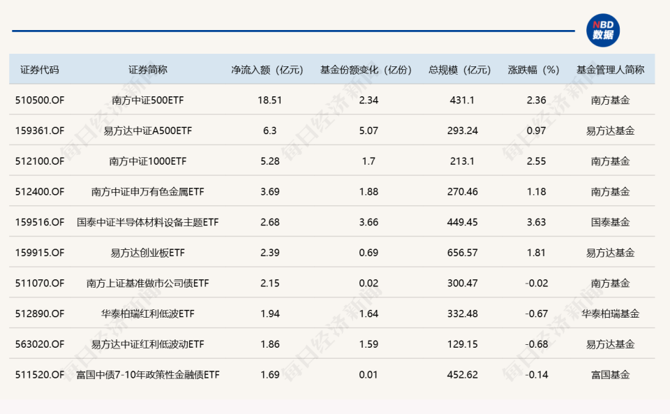
Task: Select net inflow value 1.94
Action: click(x=269, y=313)
